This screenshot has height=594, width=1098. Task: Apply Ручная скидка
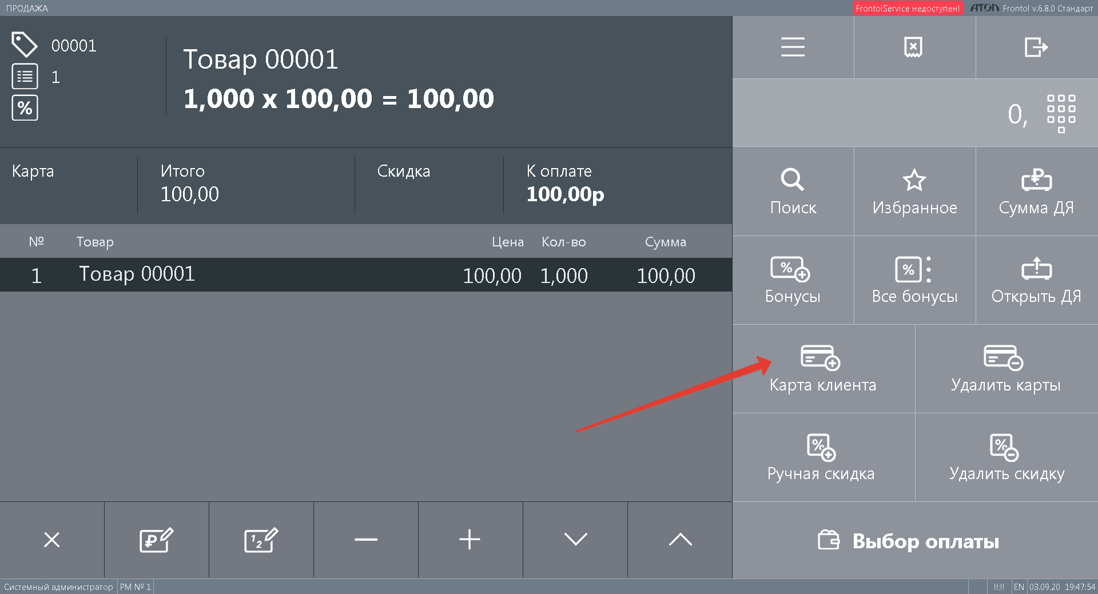(823, 457)
